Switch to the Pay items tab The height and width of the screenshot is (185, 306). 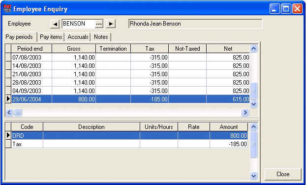tap(51, 37)
